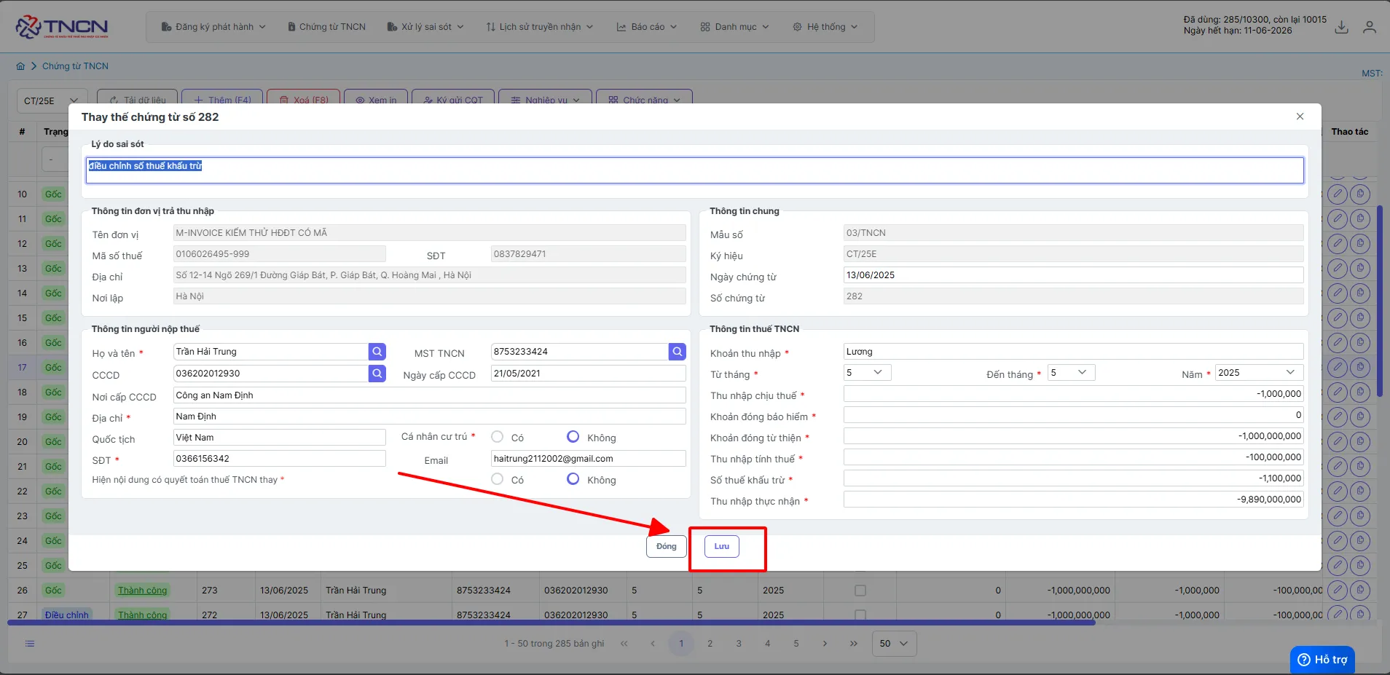1390x675 pixels.
Task: Click the search icon beside the CCCD field
Action: pyautogui.click(x=377, y=374)
